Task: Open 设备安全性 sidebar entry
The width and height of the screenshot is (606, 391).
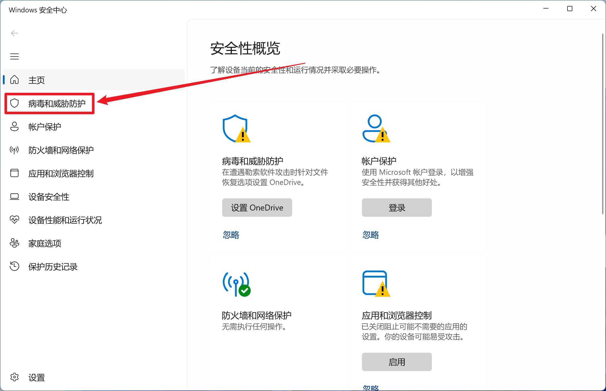Action: (x=94, y=197)
